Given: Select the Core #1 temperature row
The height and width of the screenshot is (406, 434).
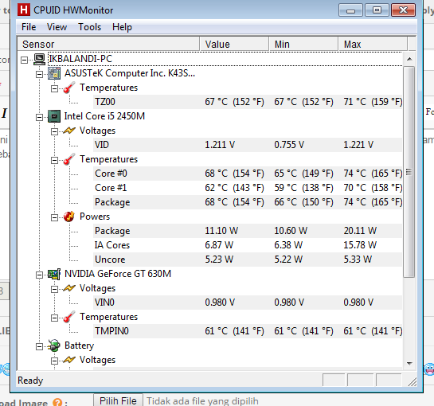Looking at the screenshot, I should point(248,188).
